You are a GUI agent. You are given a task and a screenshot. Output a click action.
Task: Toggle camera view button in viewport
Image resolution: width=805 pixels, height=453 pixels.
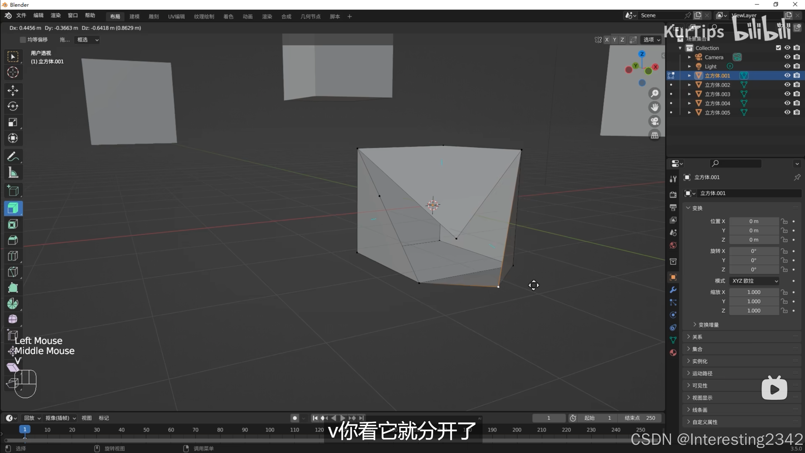[655, 121]
